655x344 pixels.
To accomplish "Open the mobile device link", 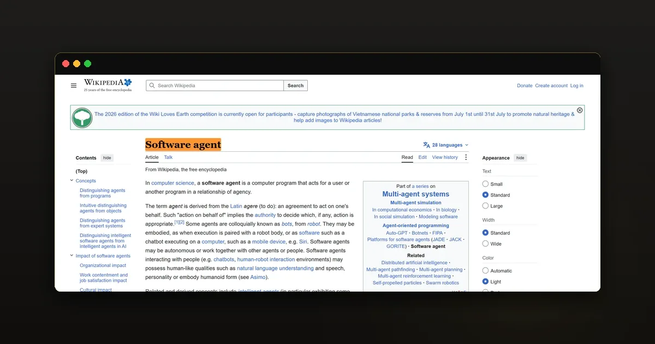I will [x=269, y=242].
